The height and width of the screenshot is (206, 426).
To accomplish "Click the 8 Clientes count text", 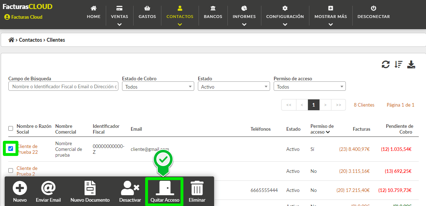I will point(364,105).
